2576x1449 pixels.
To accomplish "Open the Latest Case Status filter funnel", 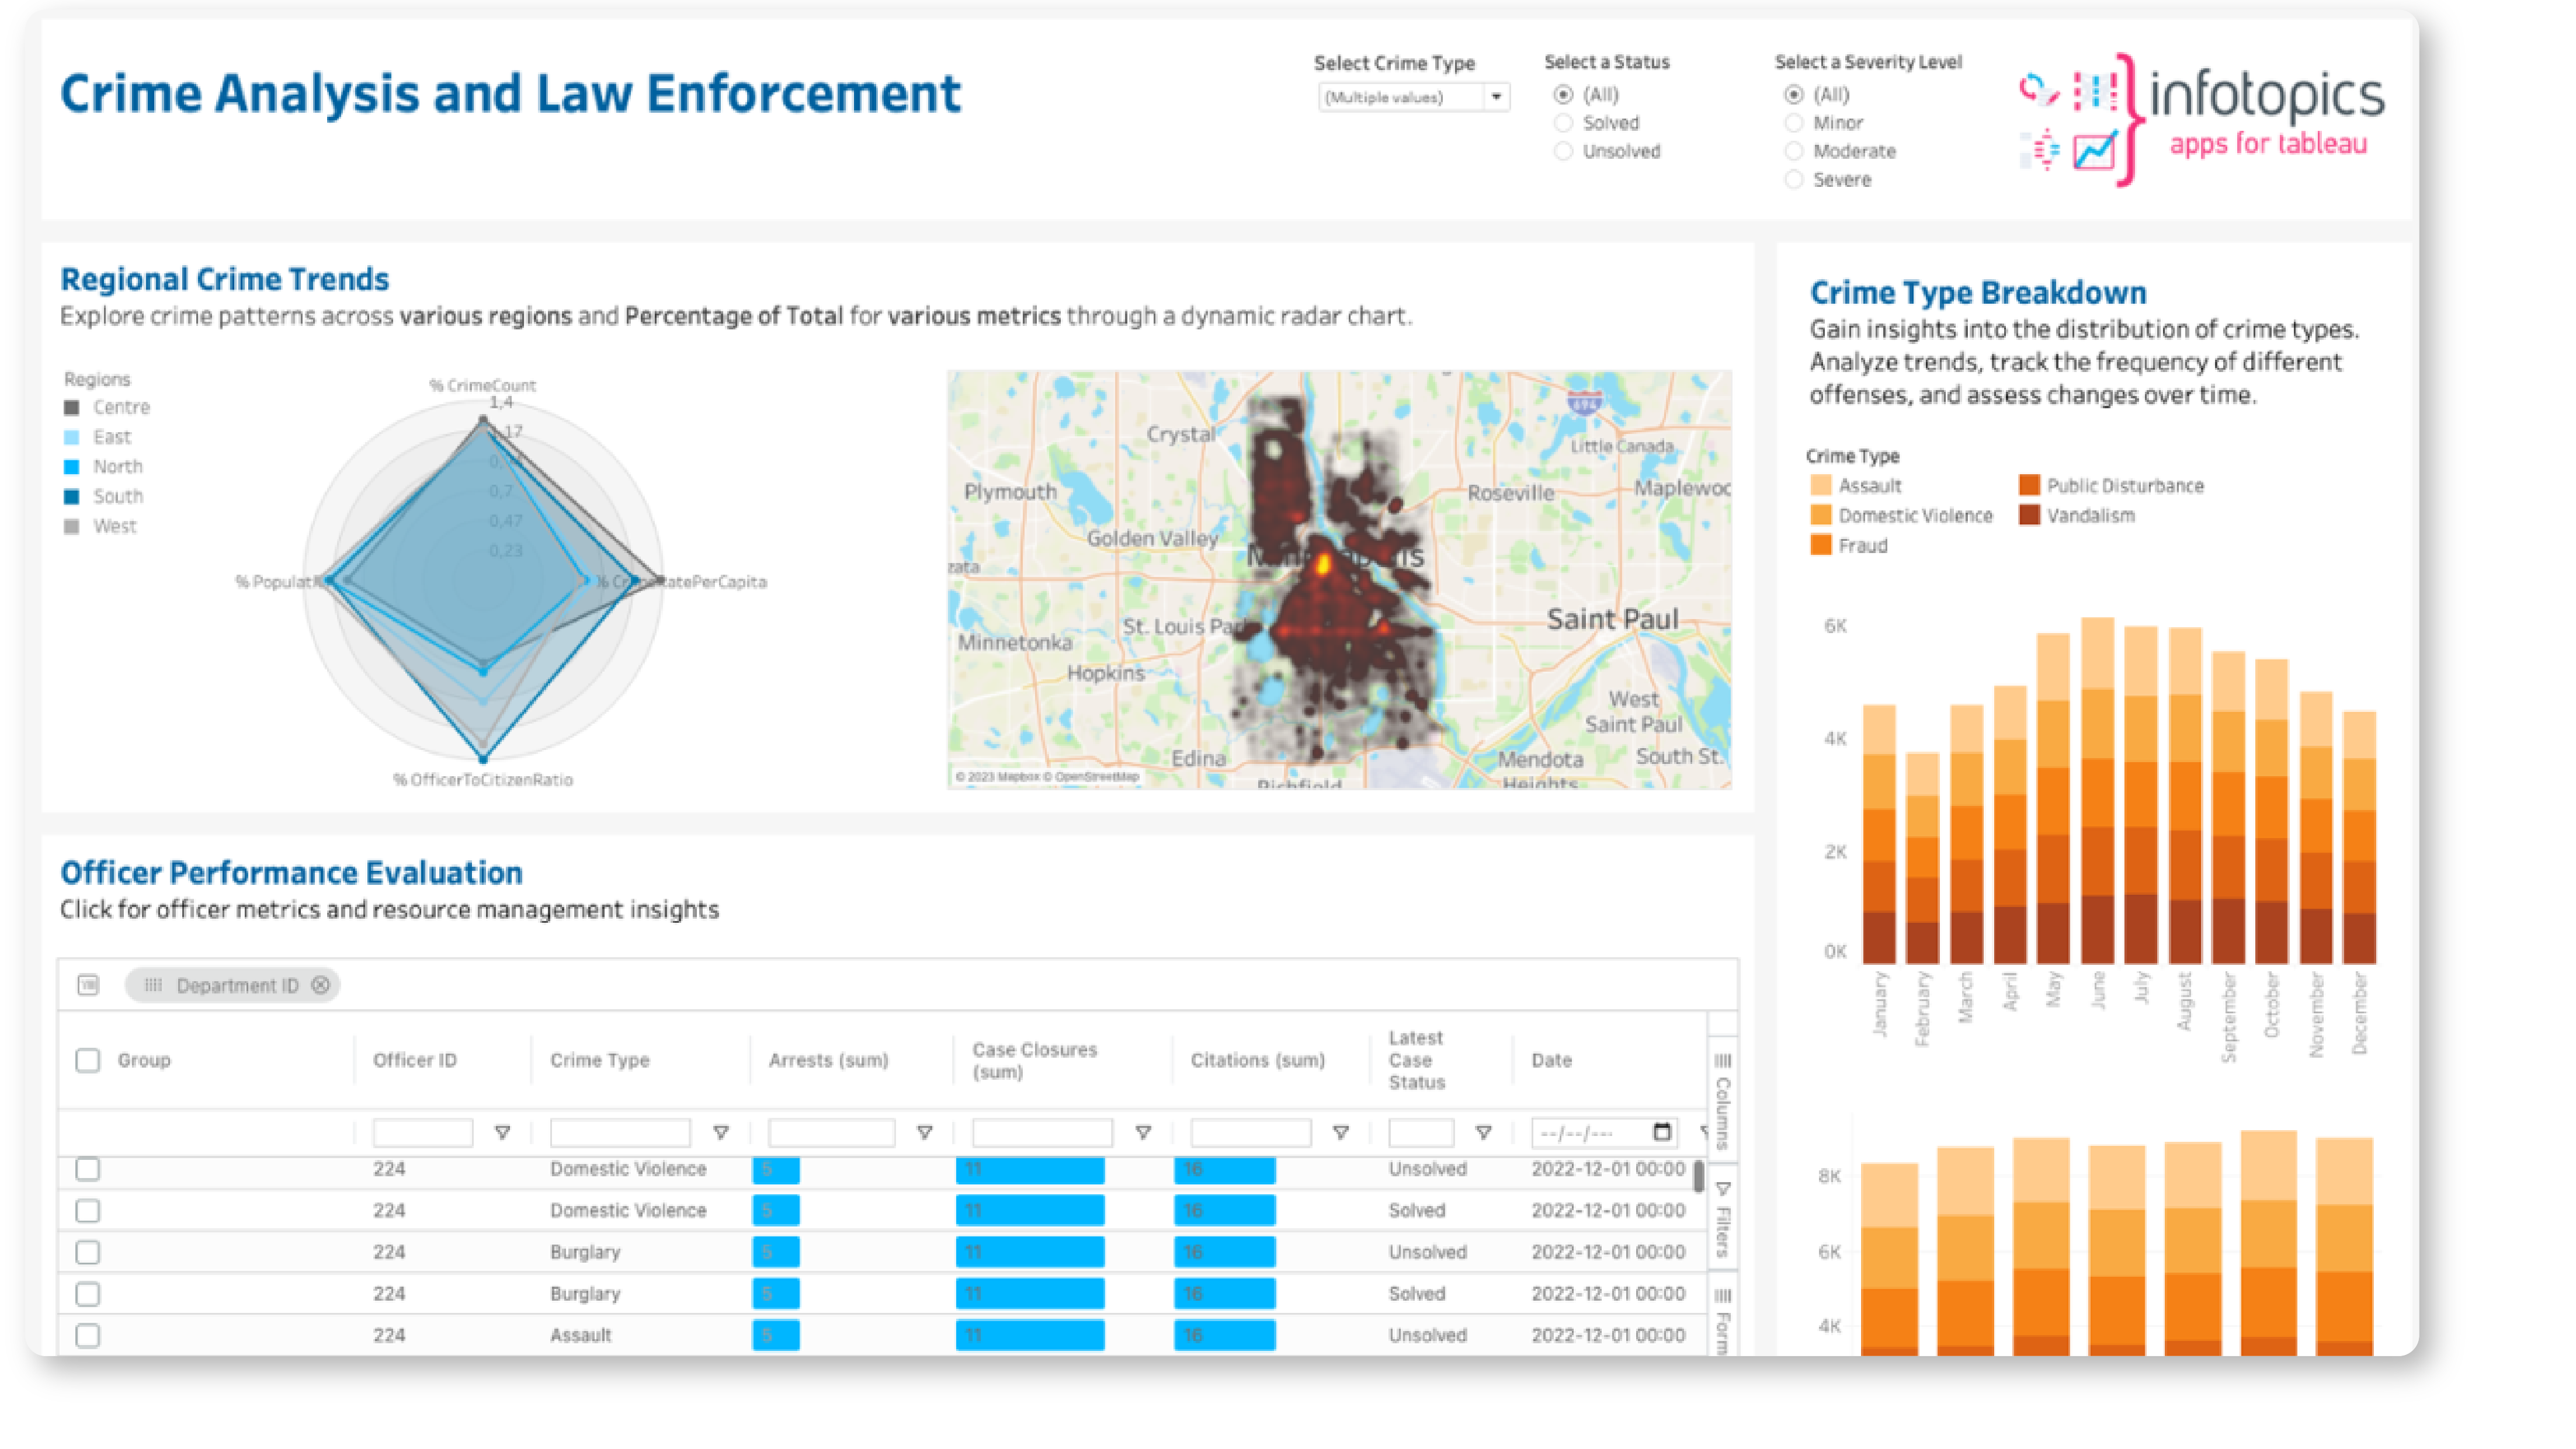I will coord(1484,1132).
